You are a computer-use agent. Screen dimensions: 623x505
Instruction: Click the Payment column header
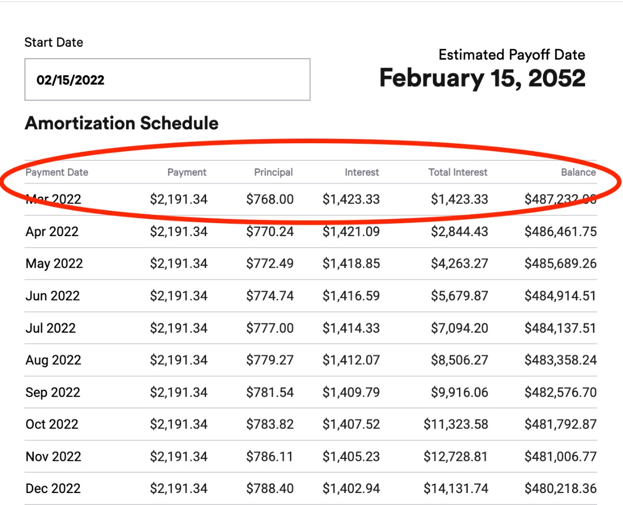187,172
